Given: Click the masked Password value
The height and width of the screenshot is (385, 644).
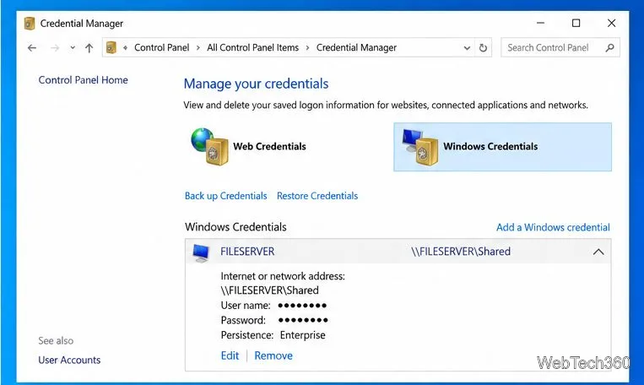Looking at the screenshot, I should pyautogui.click(x=303, y=320).
